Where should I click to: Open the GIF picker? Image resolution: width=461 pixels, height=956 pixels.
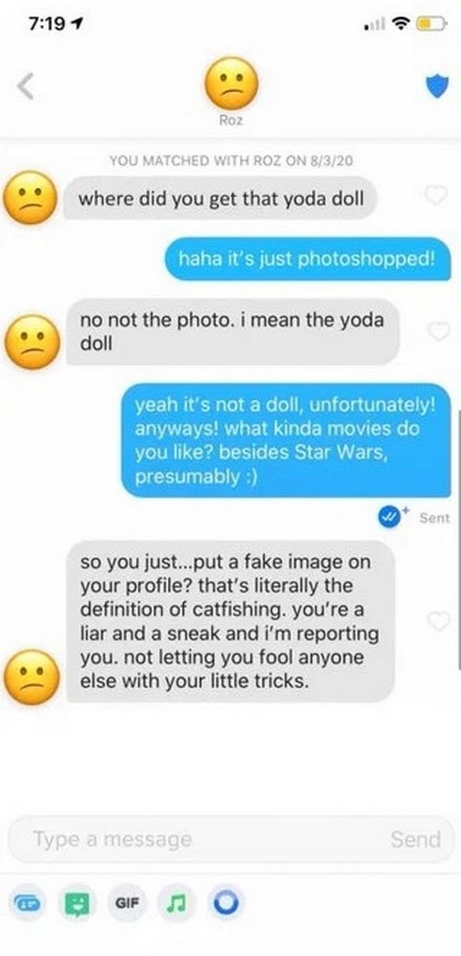128,903
